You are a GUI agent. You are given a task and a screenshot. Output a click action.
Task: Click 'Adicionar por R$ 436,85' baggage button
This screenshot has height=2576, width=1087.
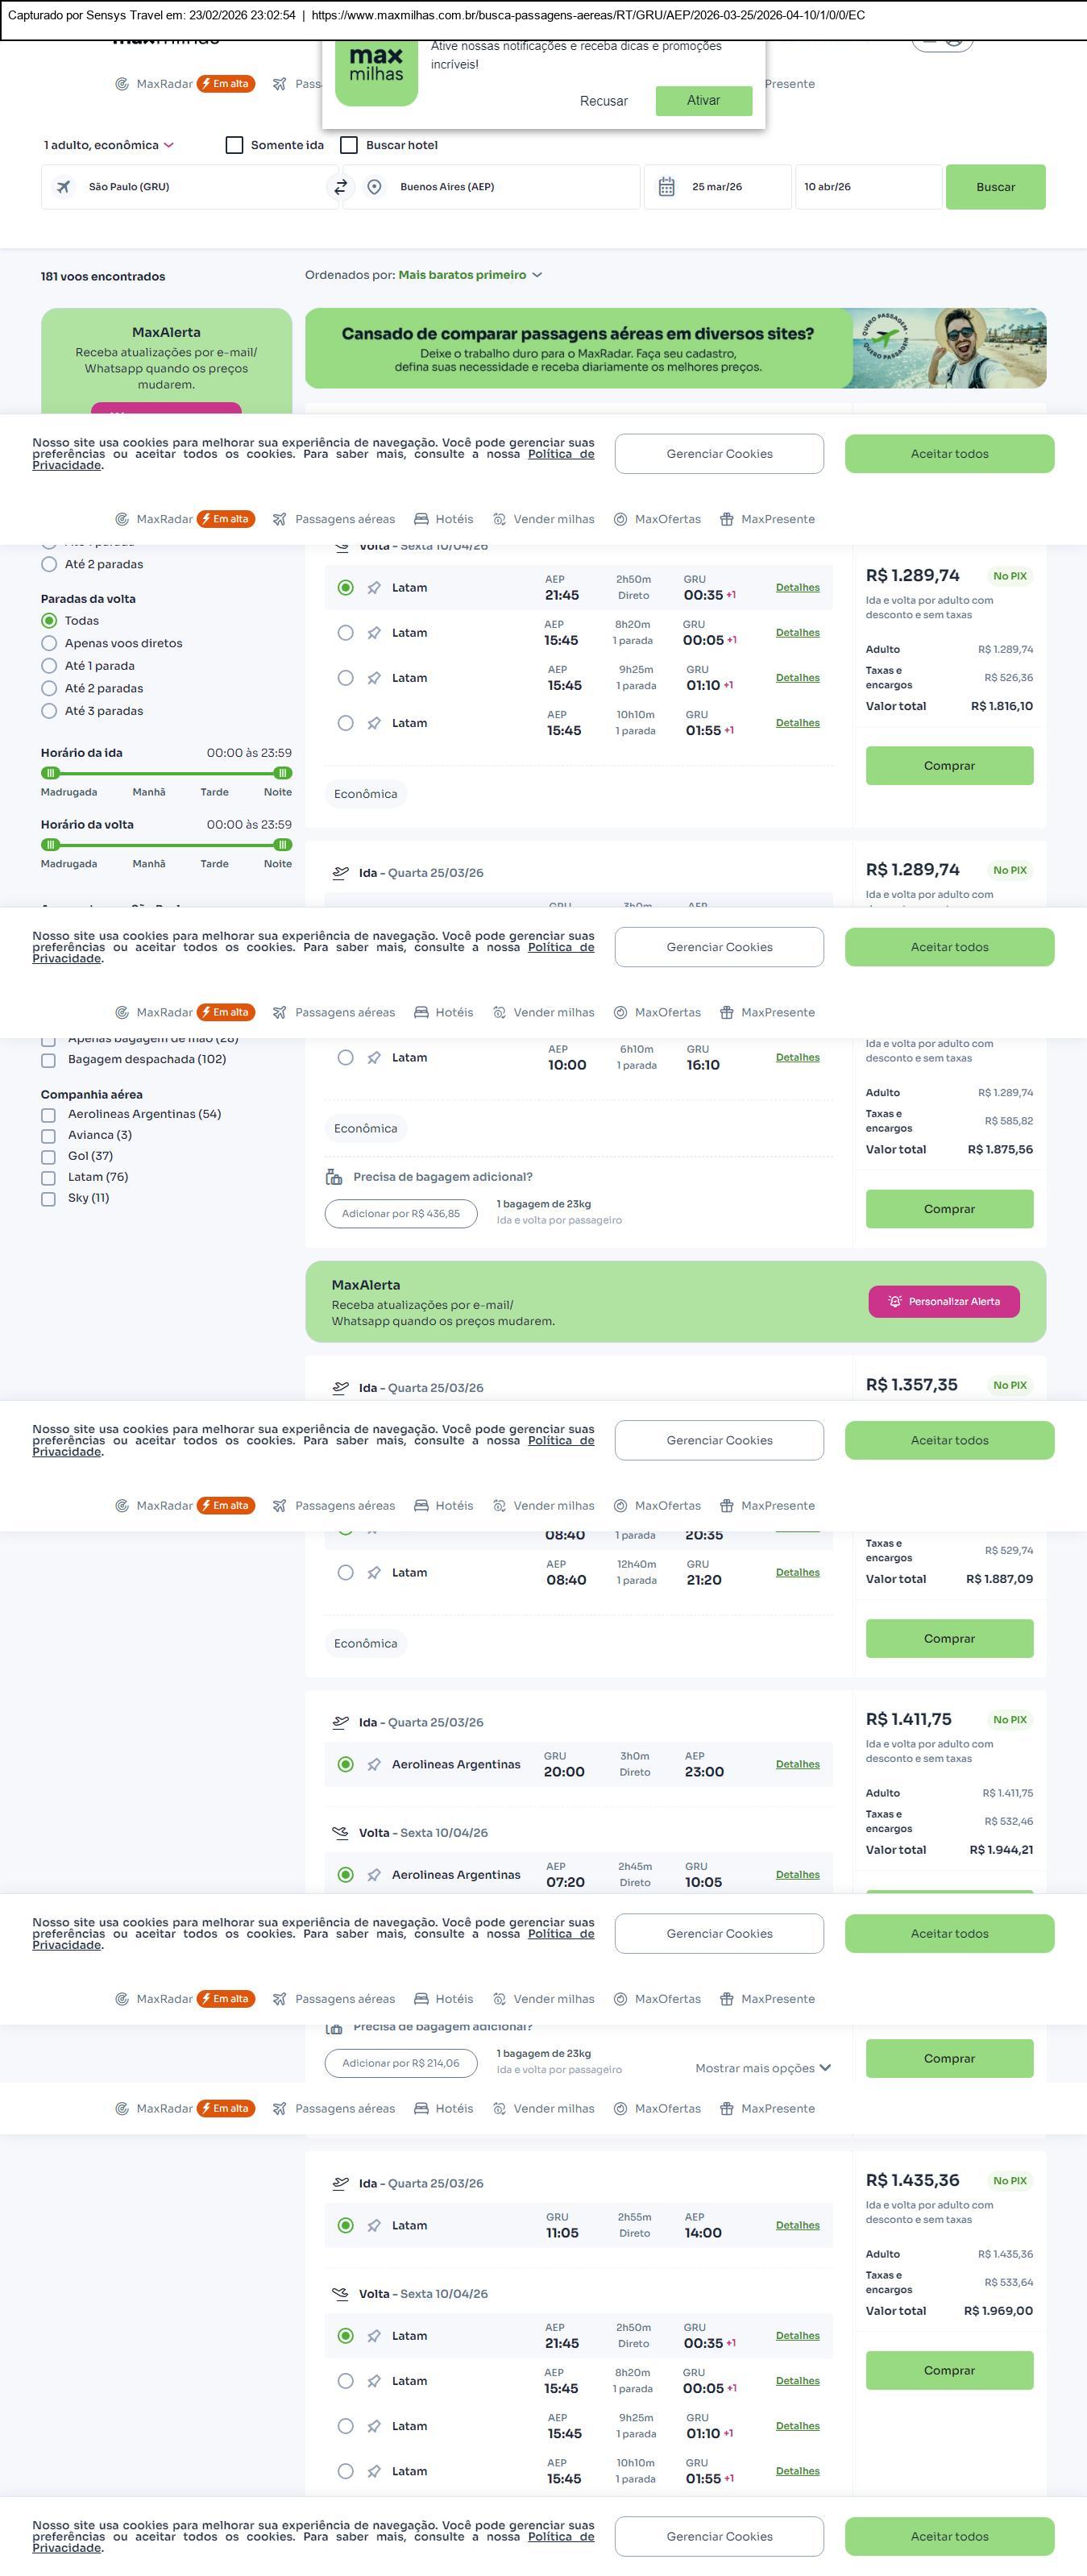click(401, 1213)
